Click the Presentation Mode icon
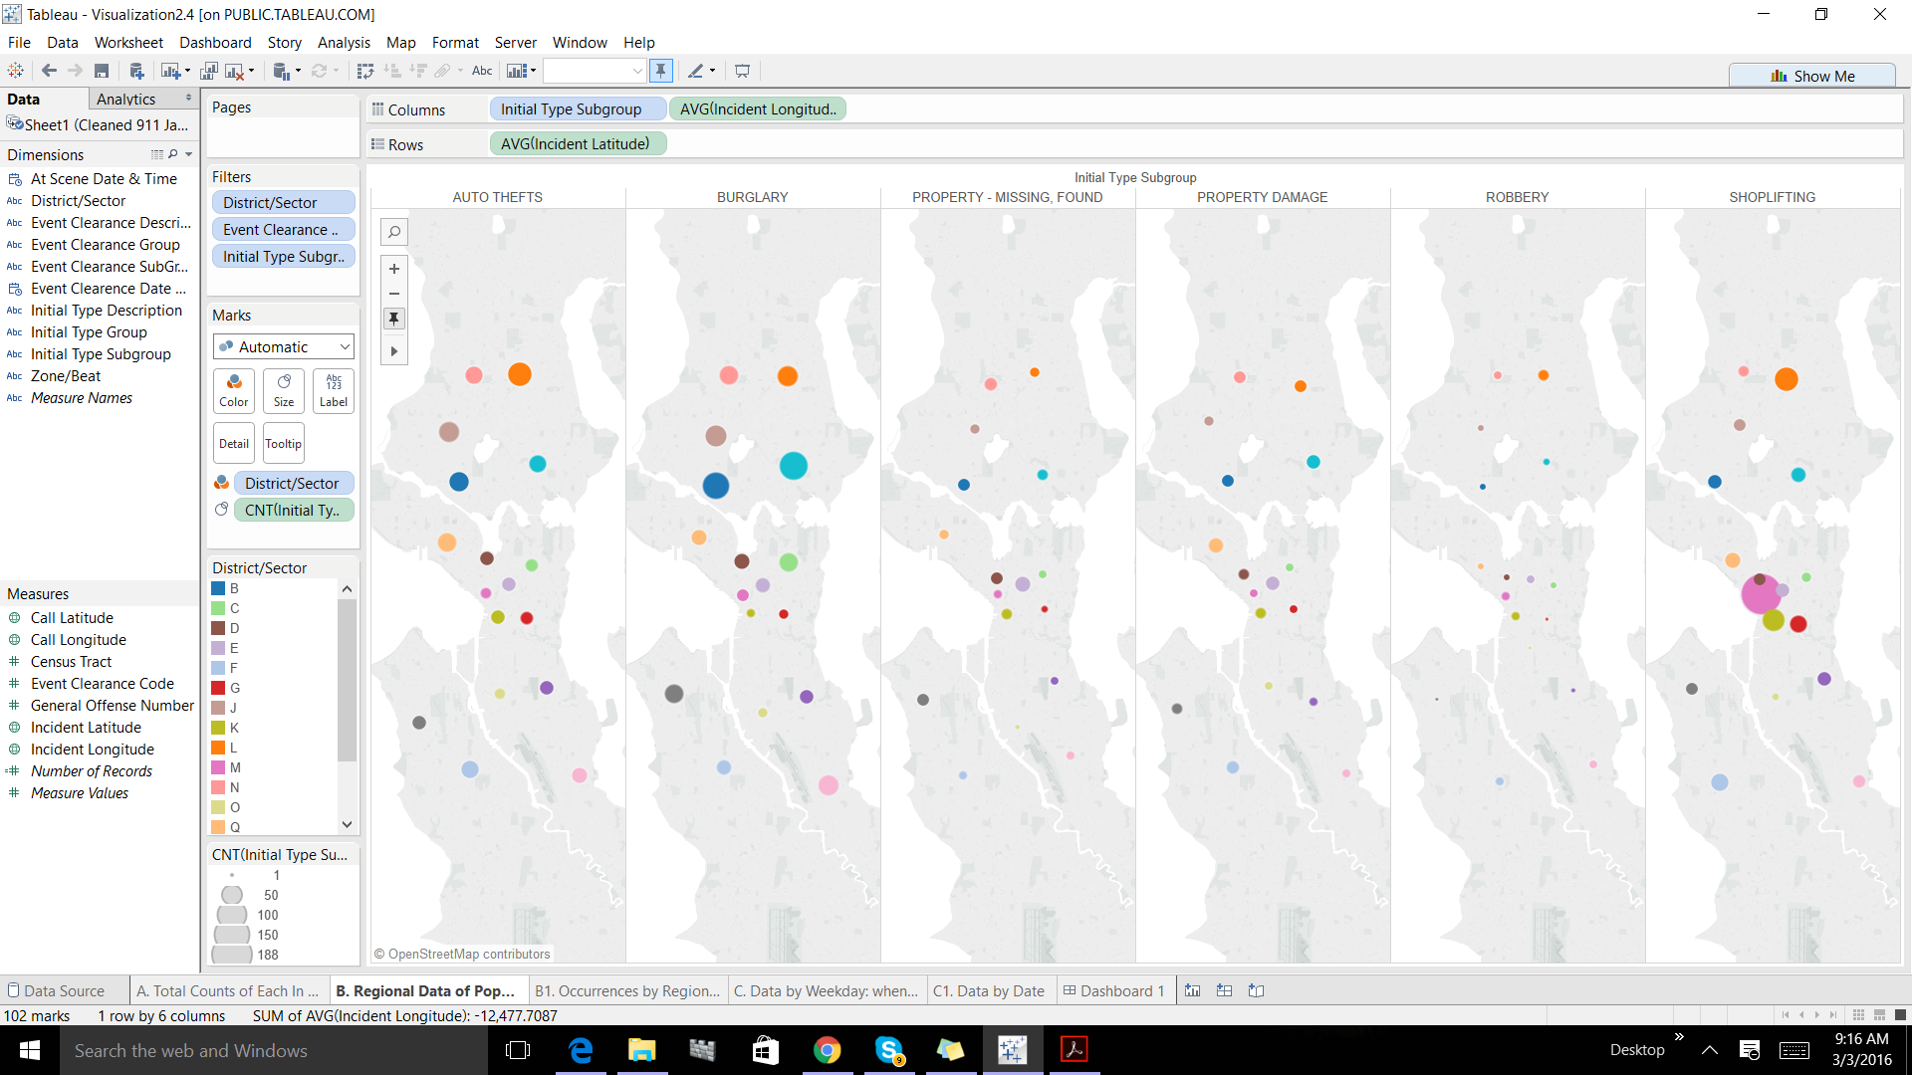This screenshot has width=1912, height=1075. coord(742,71)
